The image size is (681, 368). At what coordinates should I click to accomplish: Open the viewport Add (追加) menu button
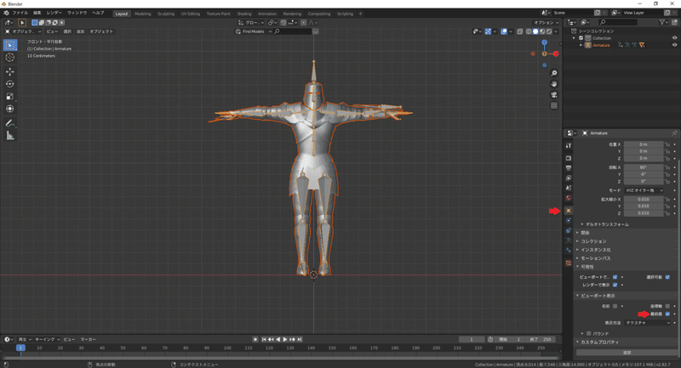80,31
